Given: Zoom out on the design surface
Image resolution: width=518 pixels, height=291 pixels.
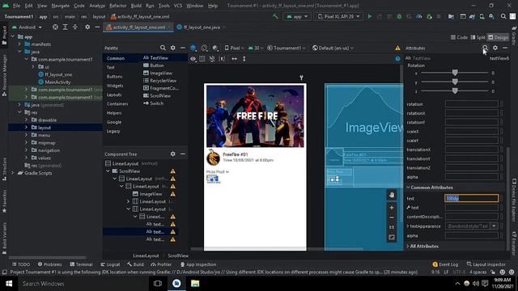Looking at the screenshot, I should coord(392,217).
